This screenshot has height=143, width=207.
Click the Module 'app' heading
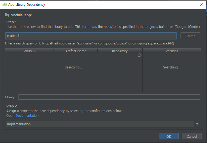click(21, 15)
